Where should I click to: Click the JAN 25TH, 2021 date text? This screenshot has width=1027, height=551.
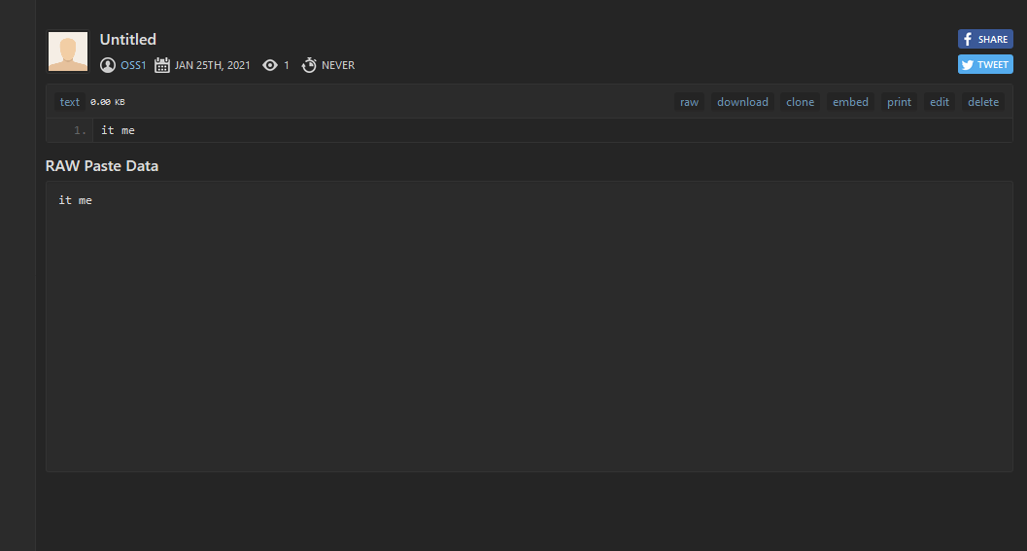(x=212, y=65)
